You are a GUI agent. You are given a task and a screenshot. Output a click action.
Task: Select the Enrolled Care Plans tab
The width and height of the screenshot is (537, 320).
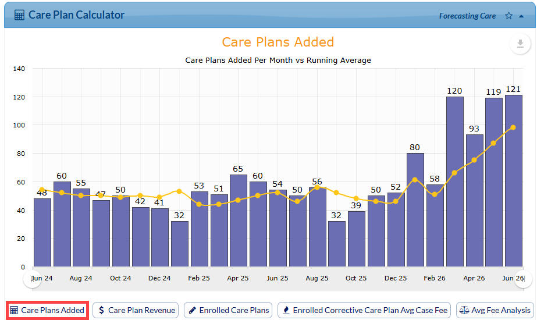pos(228,311)
